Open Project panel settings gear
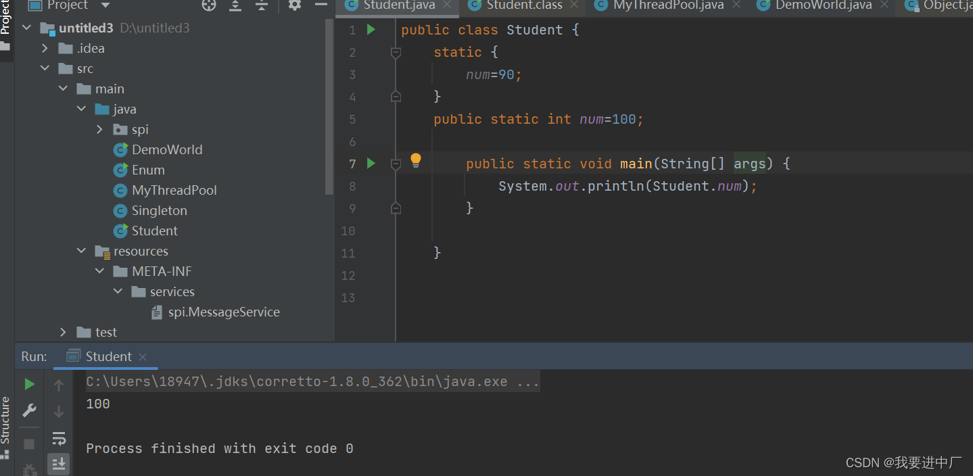973x476 pixels. pos(294,5)
